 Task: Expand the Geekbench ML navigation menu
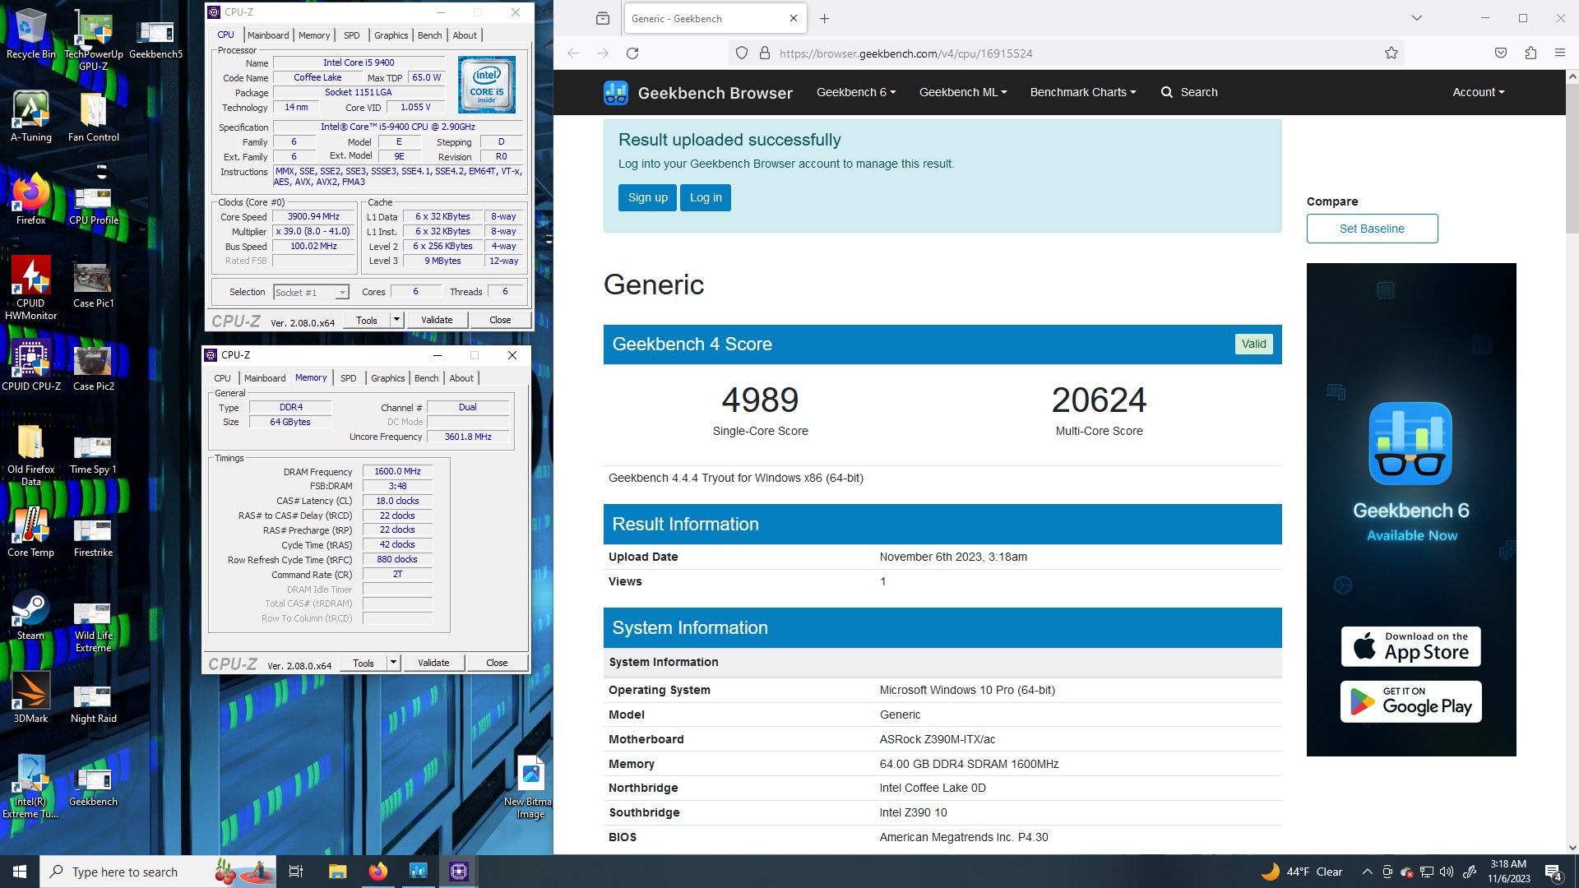point(962,92)
